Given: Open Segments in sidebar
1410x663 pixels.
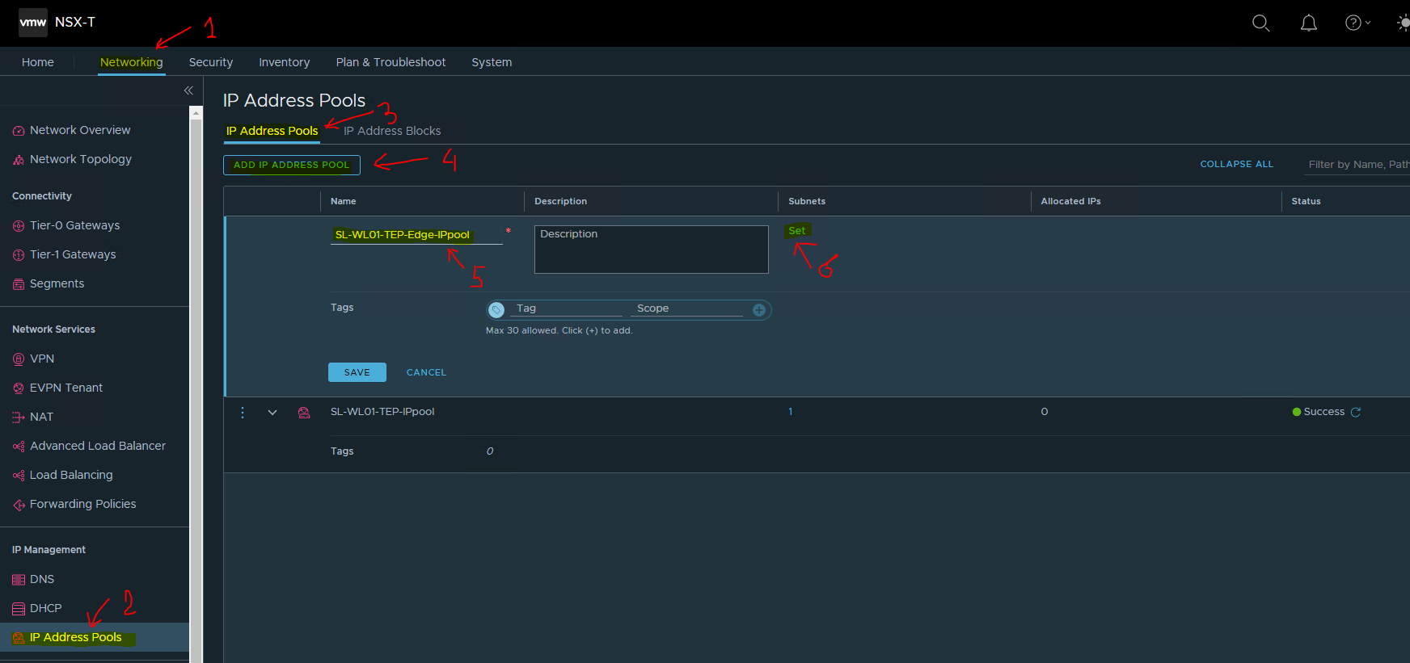Looking at the screenshot, I should point(57,283).
